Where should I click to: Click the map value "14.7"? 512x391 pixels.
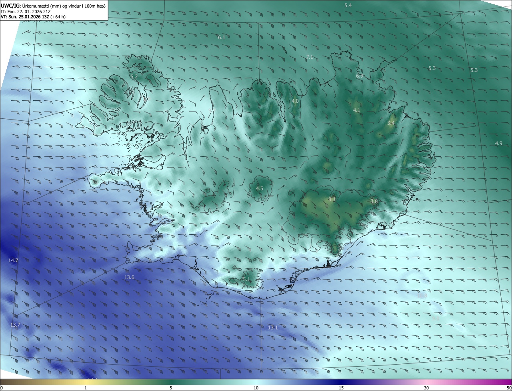tap(13, 260)
